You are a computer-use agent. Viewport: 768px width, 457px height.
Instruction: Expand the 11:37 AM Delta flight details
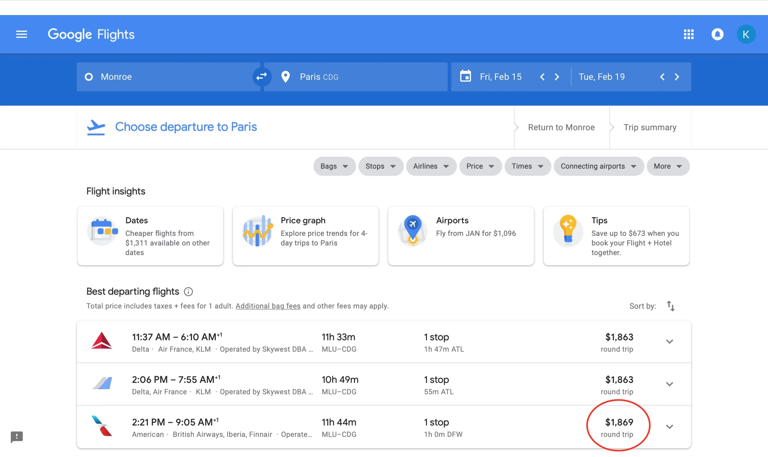point(669,342)
